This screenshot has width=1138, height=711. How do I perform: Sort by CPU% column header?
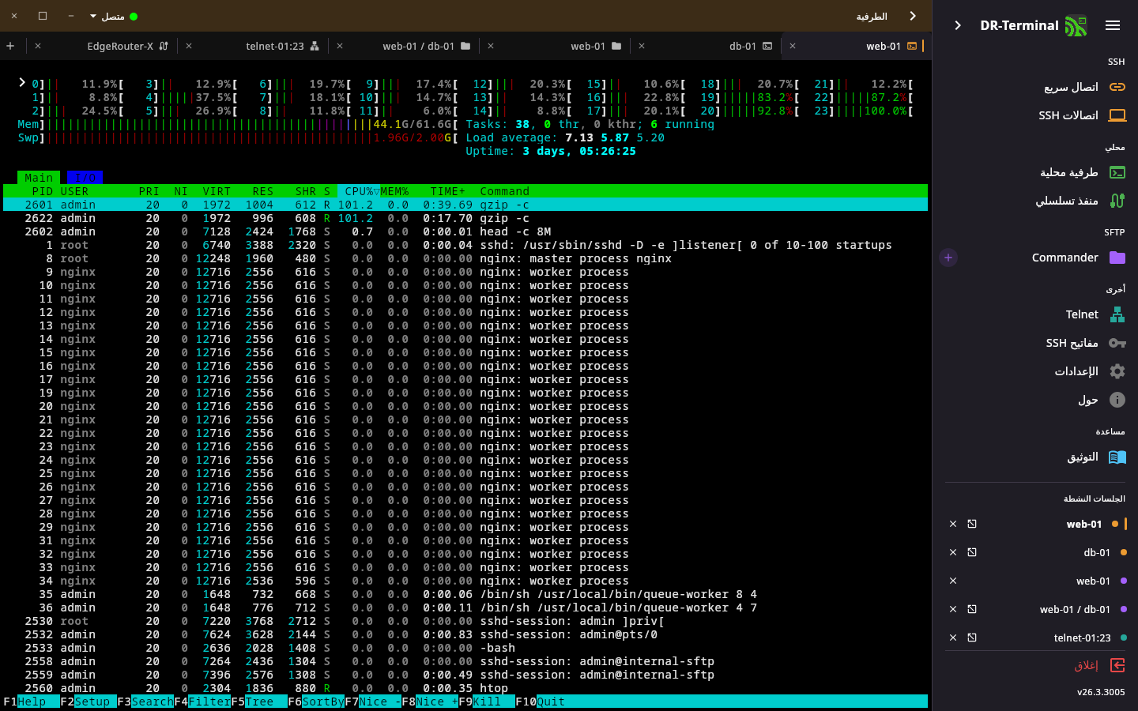[x=359, y=191]
